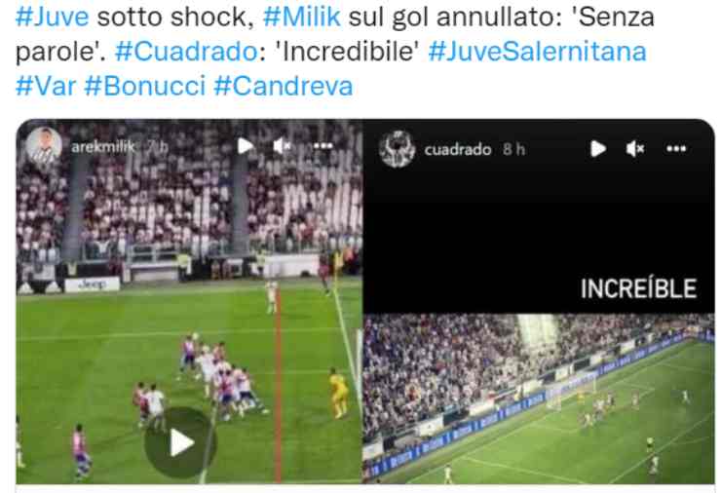The image size is (721, 493).
Task: Open the #Milik hashtag
Action: click(302, 17)
